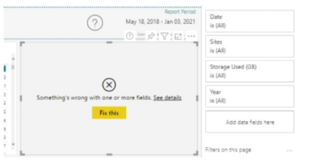This screenshot has width=314, height=165.
Task: Expand the Storage Used (GB) filter card
Action: click(250, 71)
